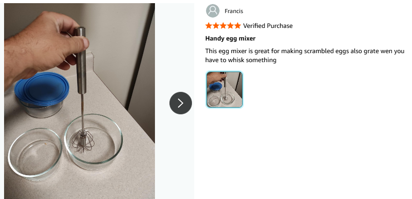The width and height of the screenshot is (412, 199).
Task: Click the Verified Purchase label
Action: click(x=268, y=26)
